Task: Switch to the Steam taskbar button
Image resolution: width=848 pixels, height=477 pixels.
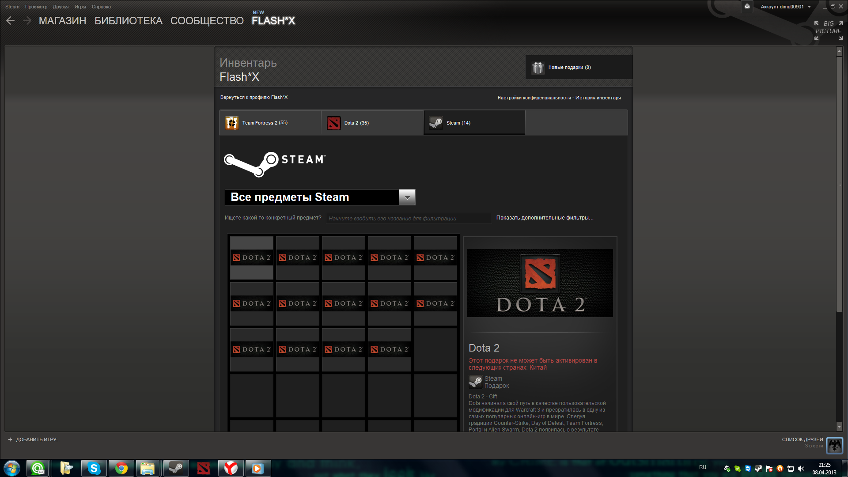Action: coord(176,468)
